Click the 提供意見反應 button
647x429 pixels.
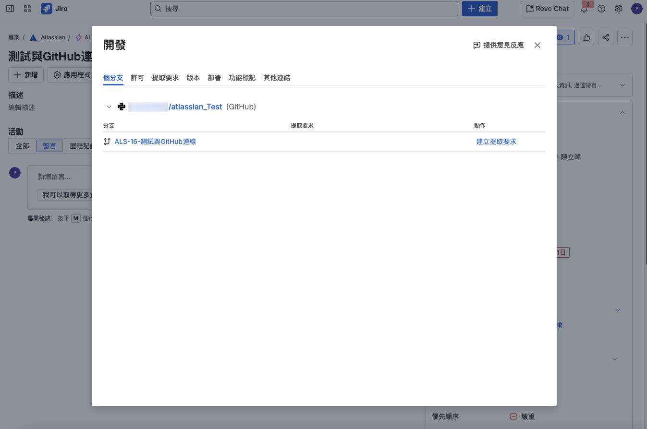[x=498, y=45]
